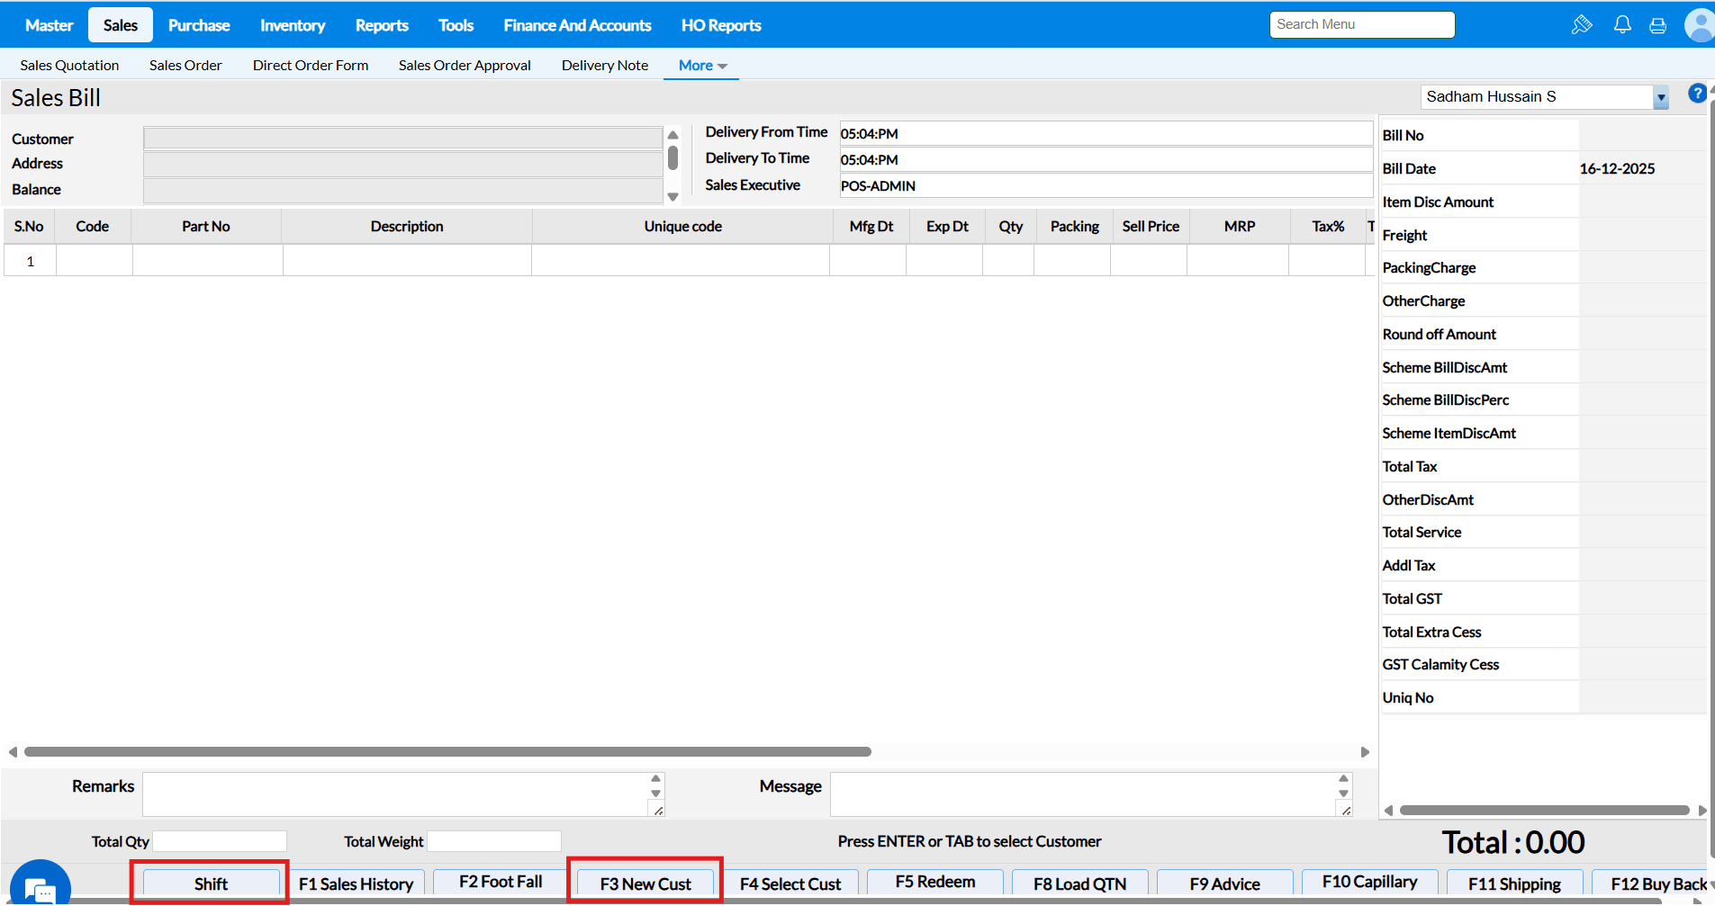The height and width of the screenshot is (906, 1715).
Task: Open Direct Order Form
Action: 311,65
